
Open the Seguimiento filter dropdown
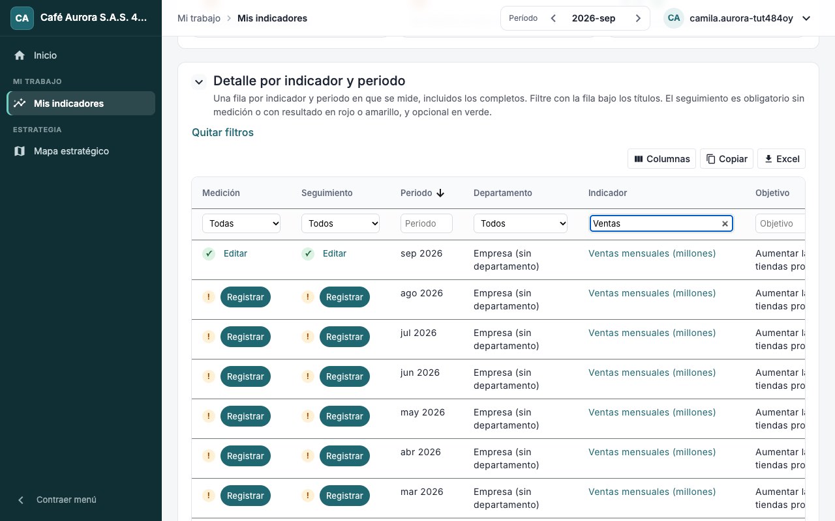pyautogui.click(x=341, y=223)
